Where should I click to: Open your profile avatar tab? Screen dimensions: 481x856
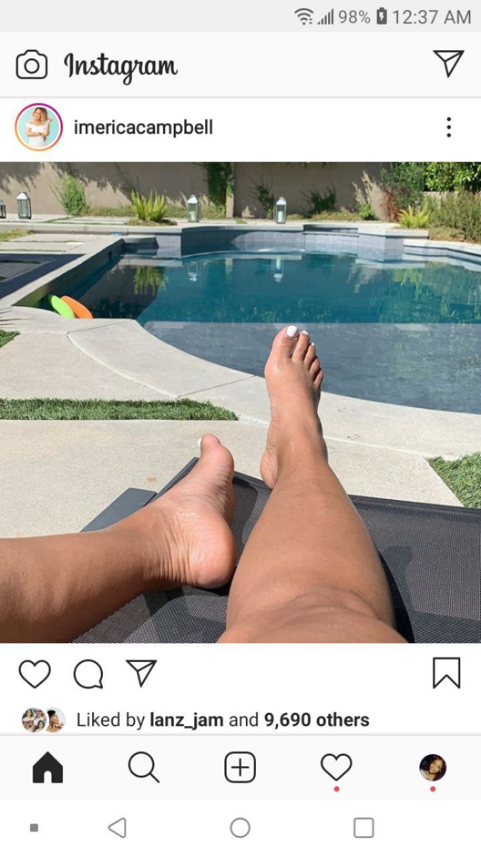pos(433,768)
